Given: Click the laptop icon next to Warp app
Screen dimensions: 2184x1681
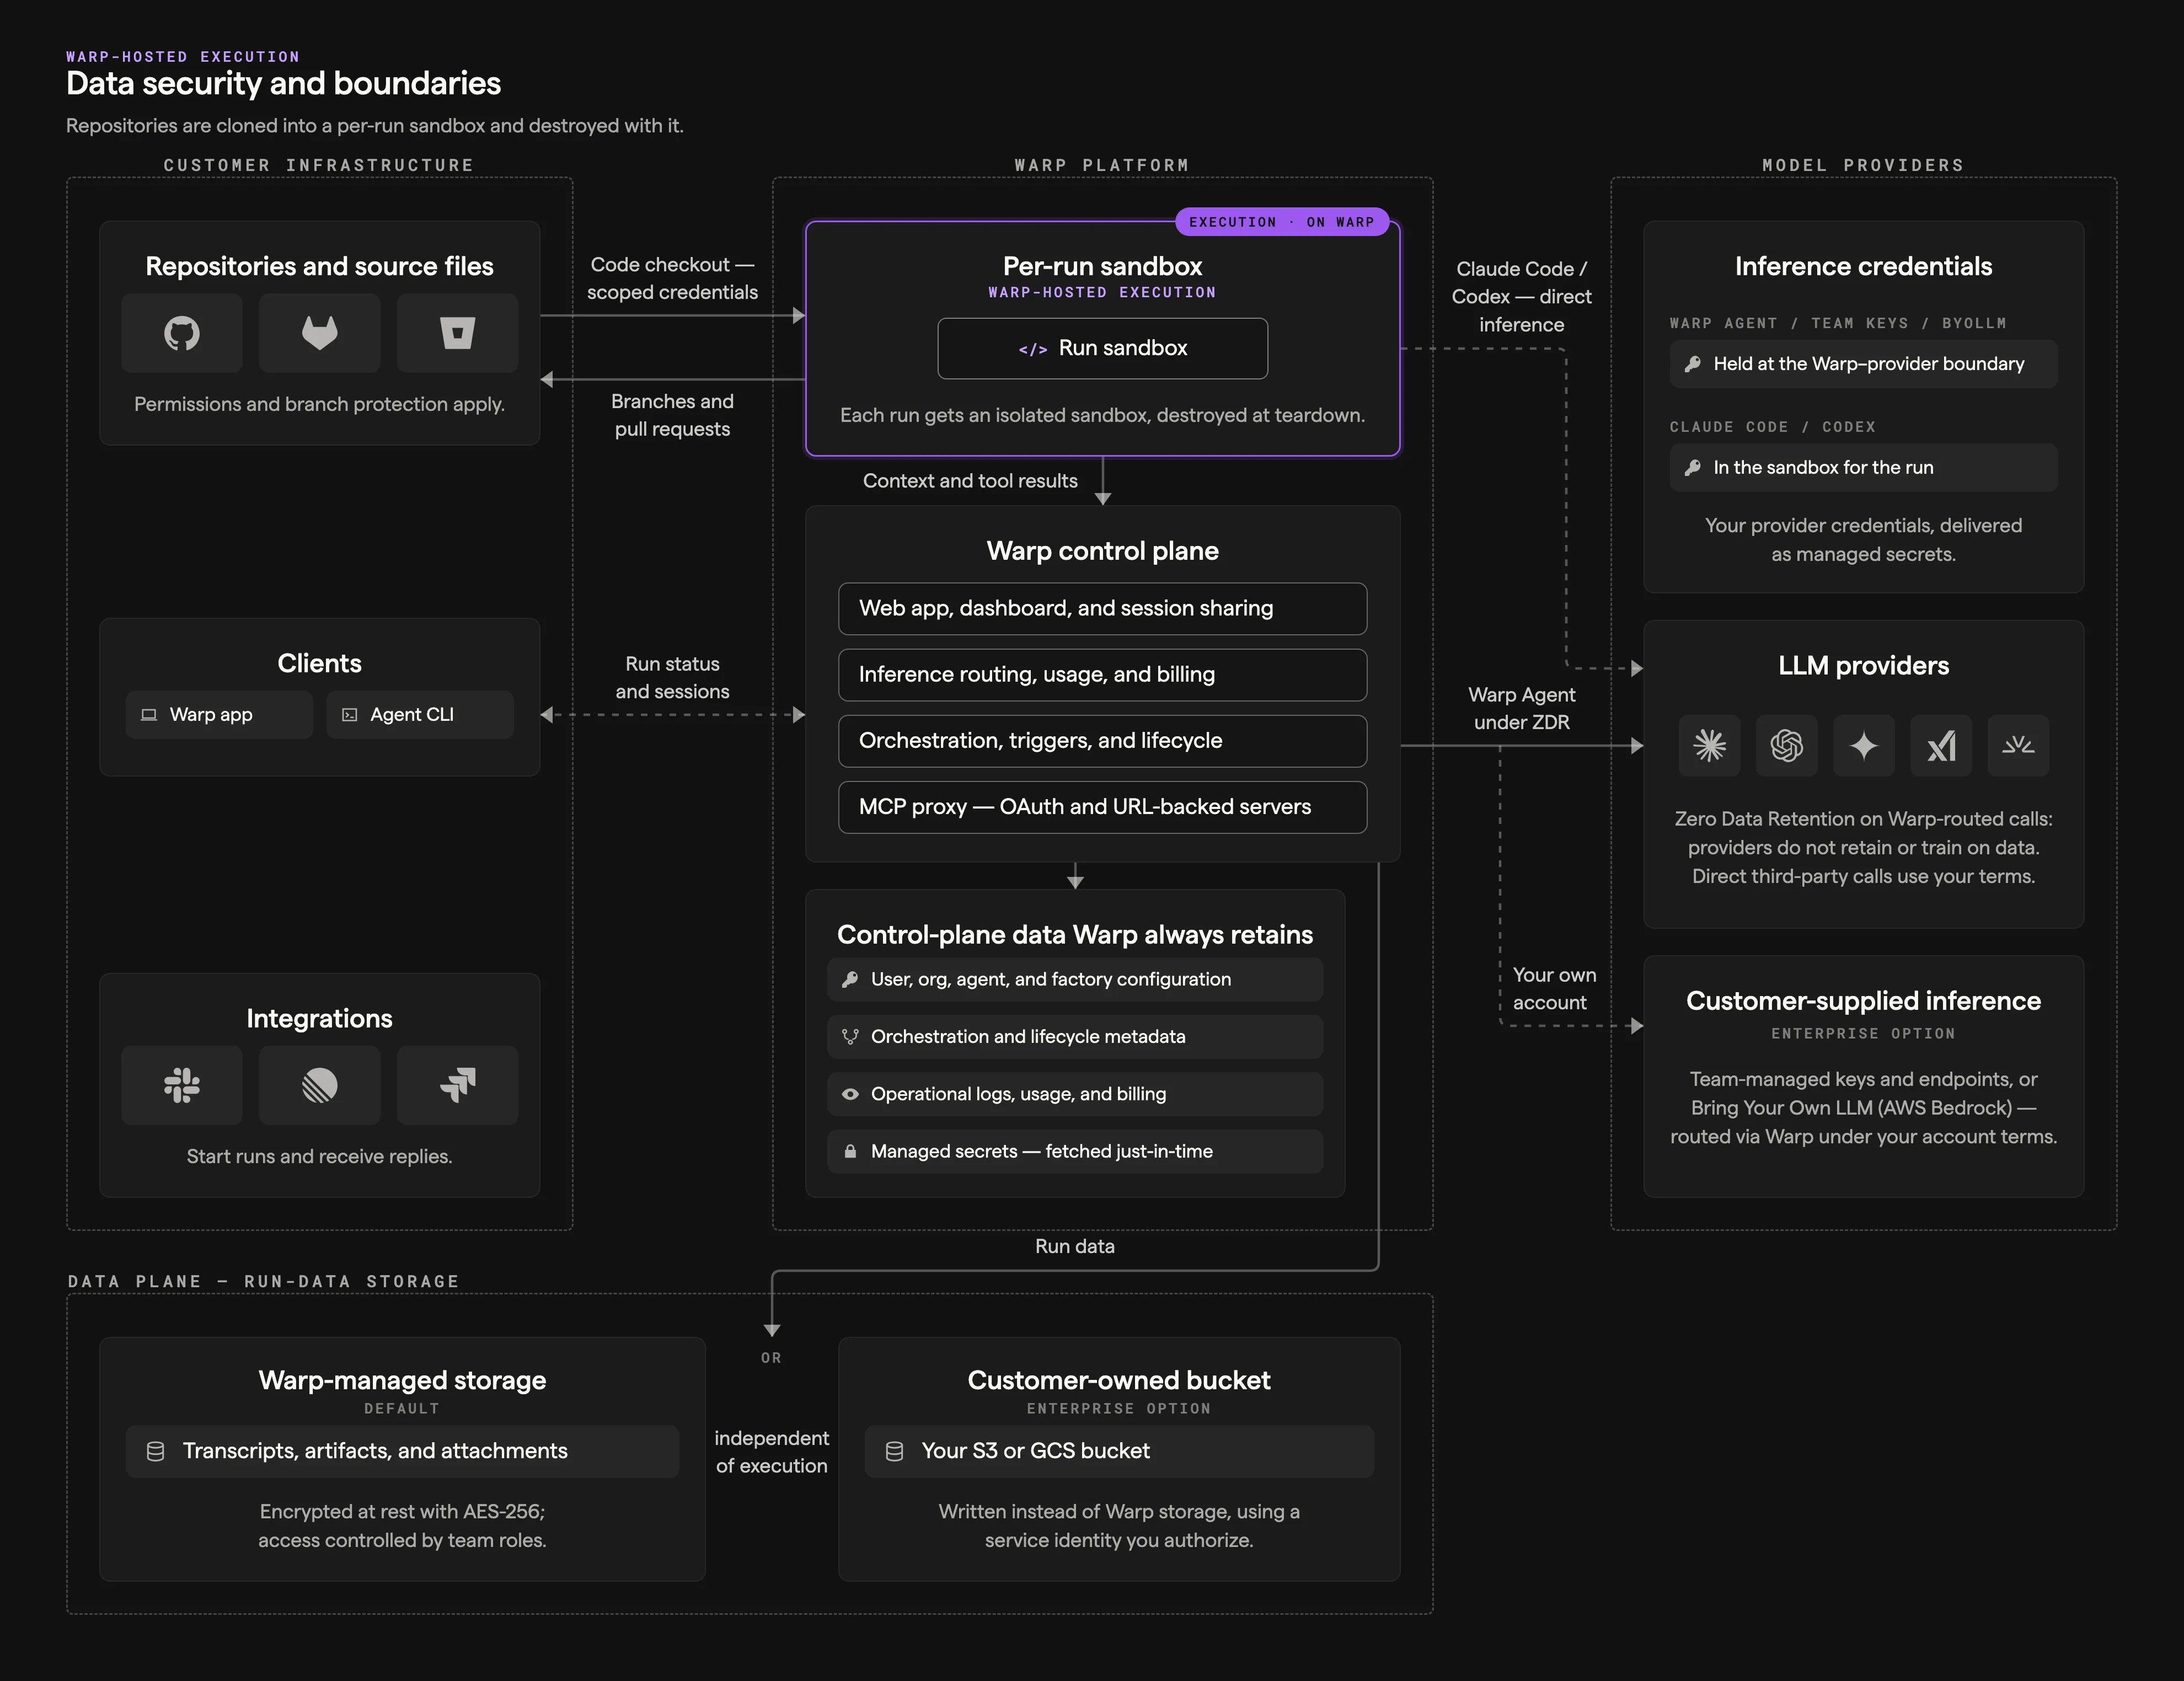Looking at the screenshot, I should click(x=149, y=715).
